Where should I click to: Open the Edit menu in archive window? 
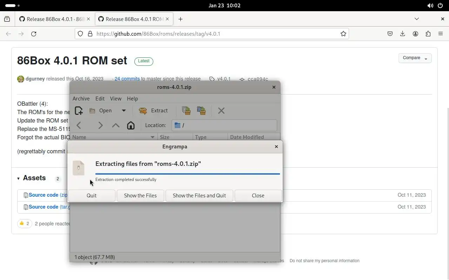click(x=100, y=99)
